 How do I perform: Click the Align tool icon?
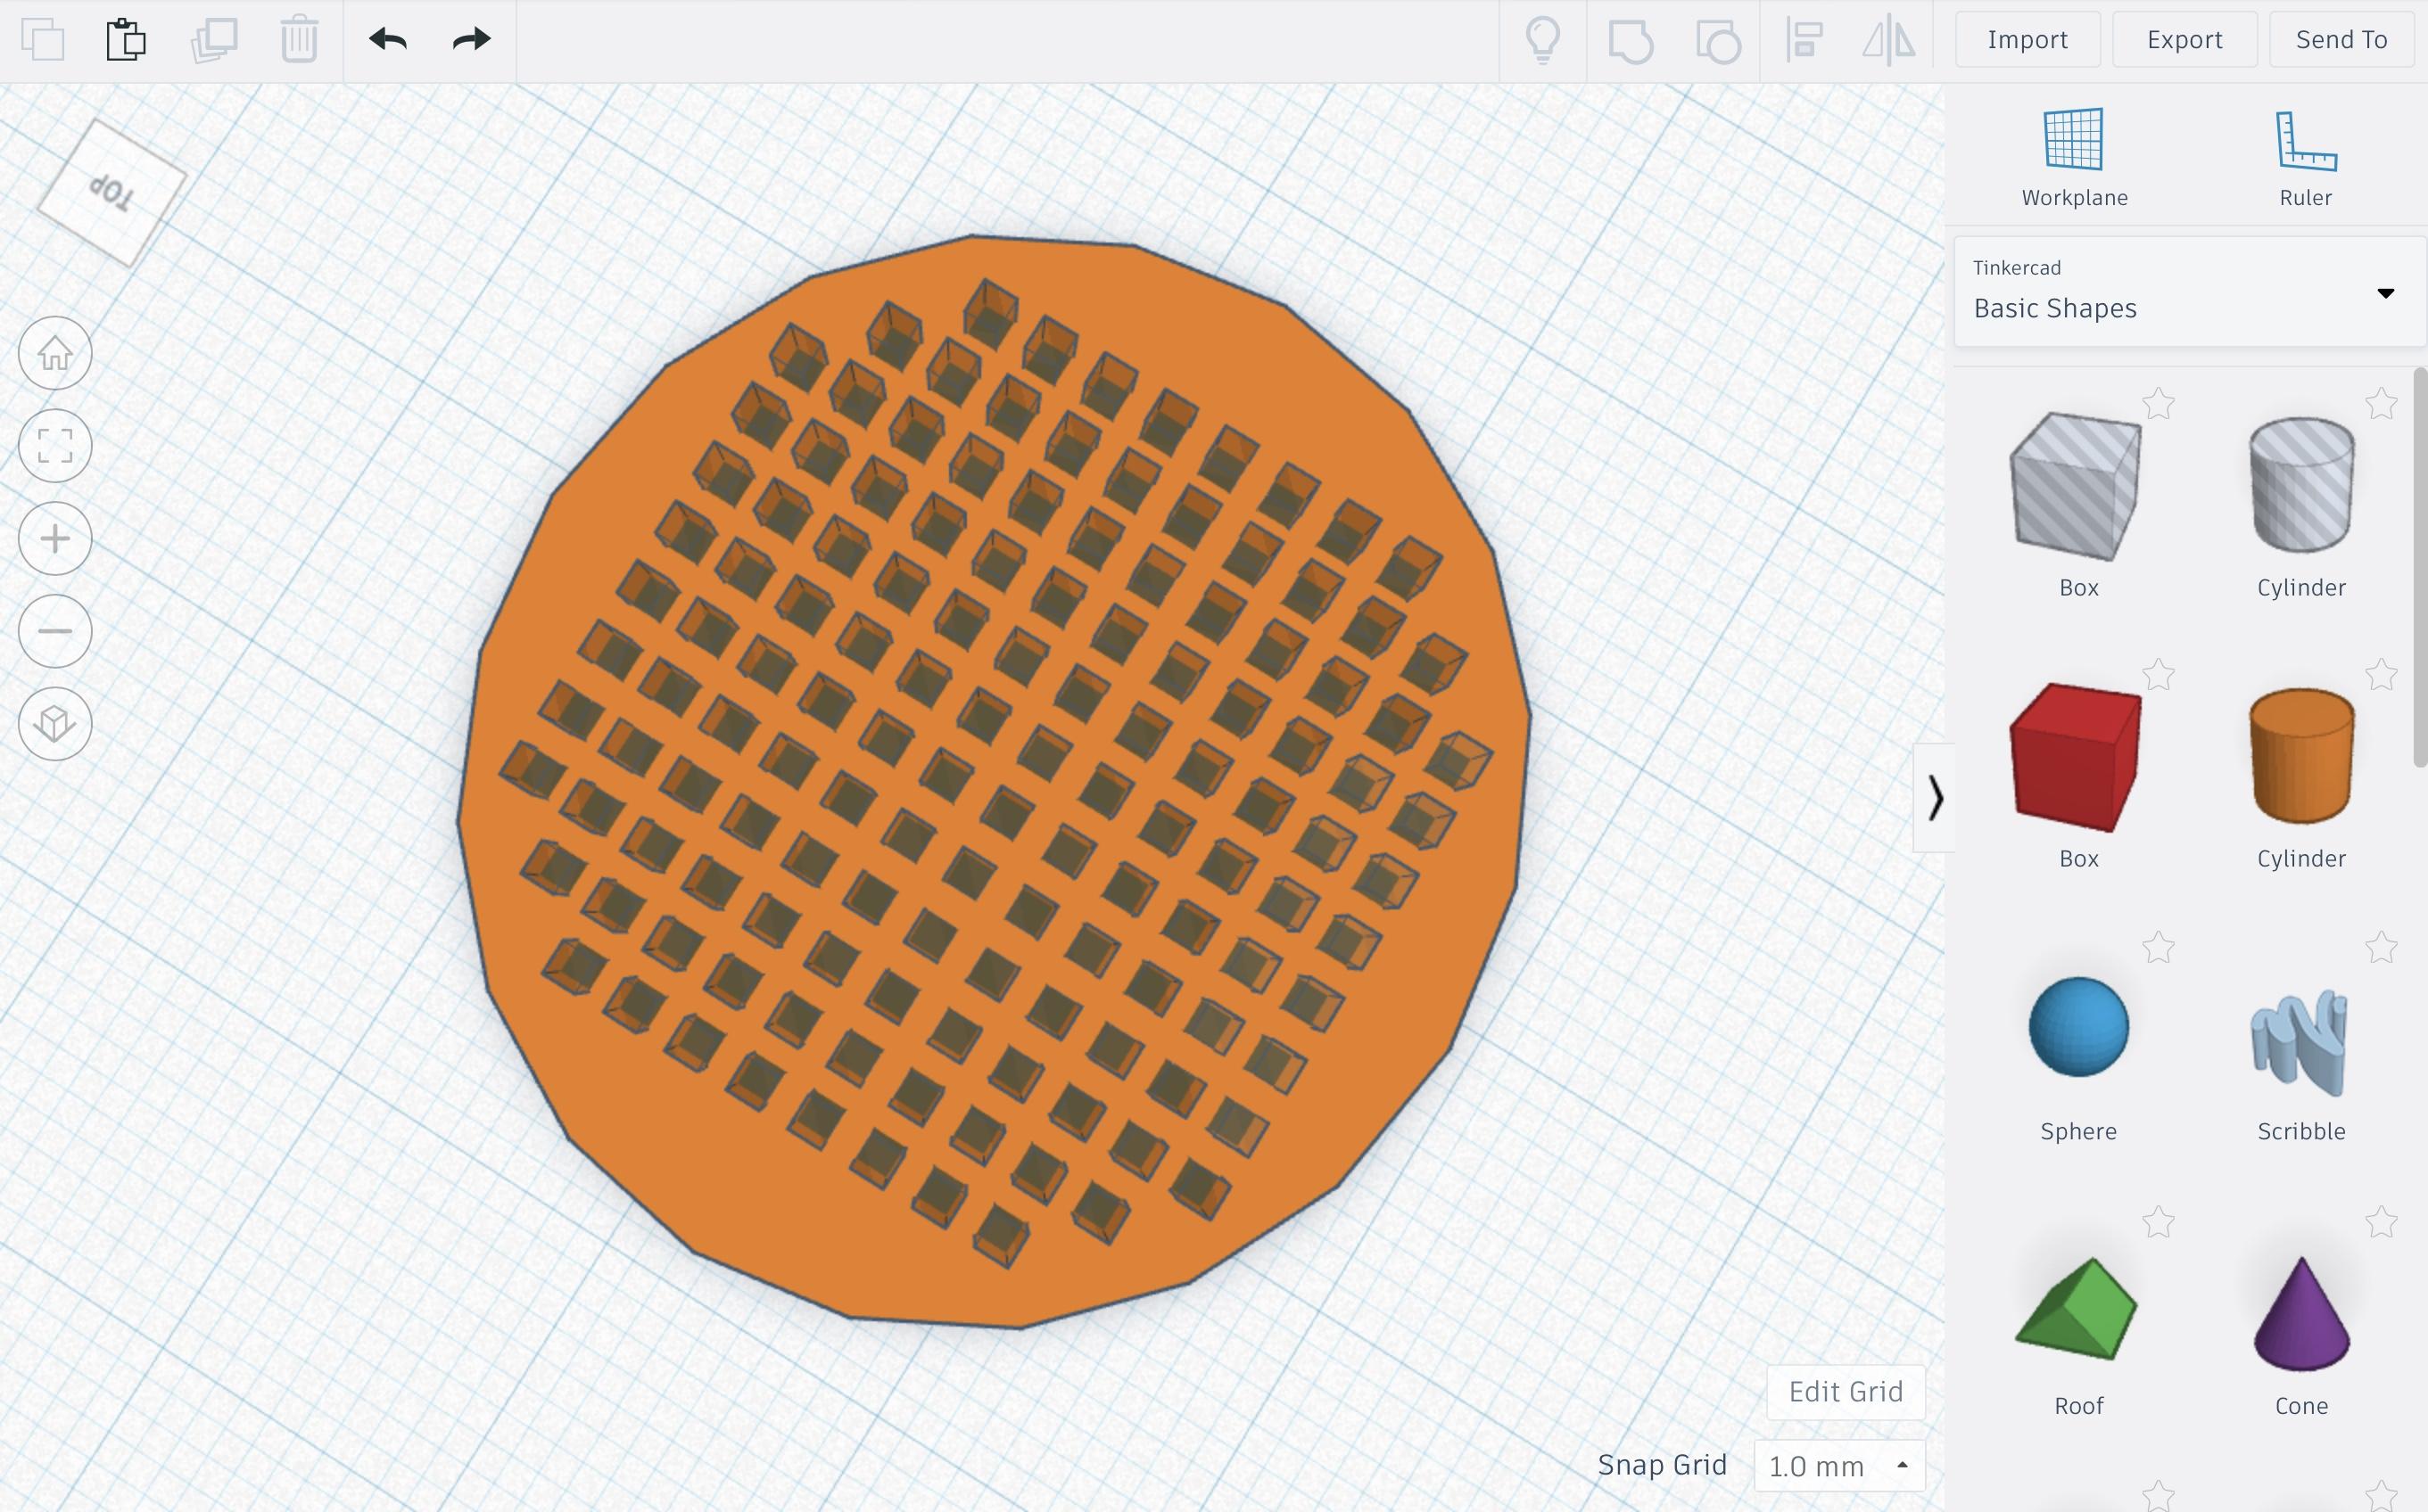point(1804,41)
